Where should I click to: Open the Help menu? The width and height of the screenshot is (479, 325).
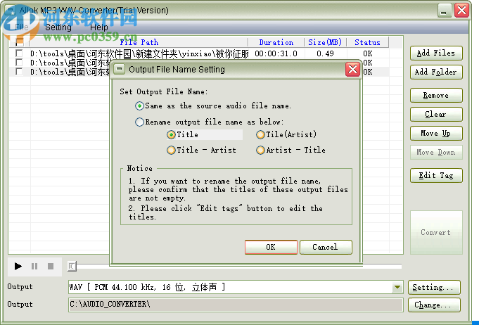(x=98, y=27)
